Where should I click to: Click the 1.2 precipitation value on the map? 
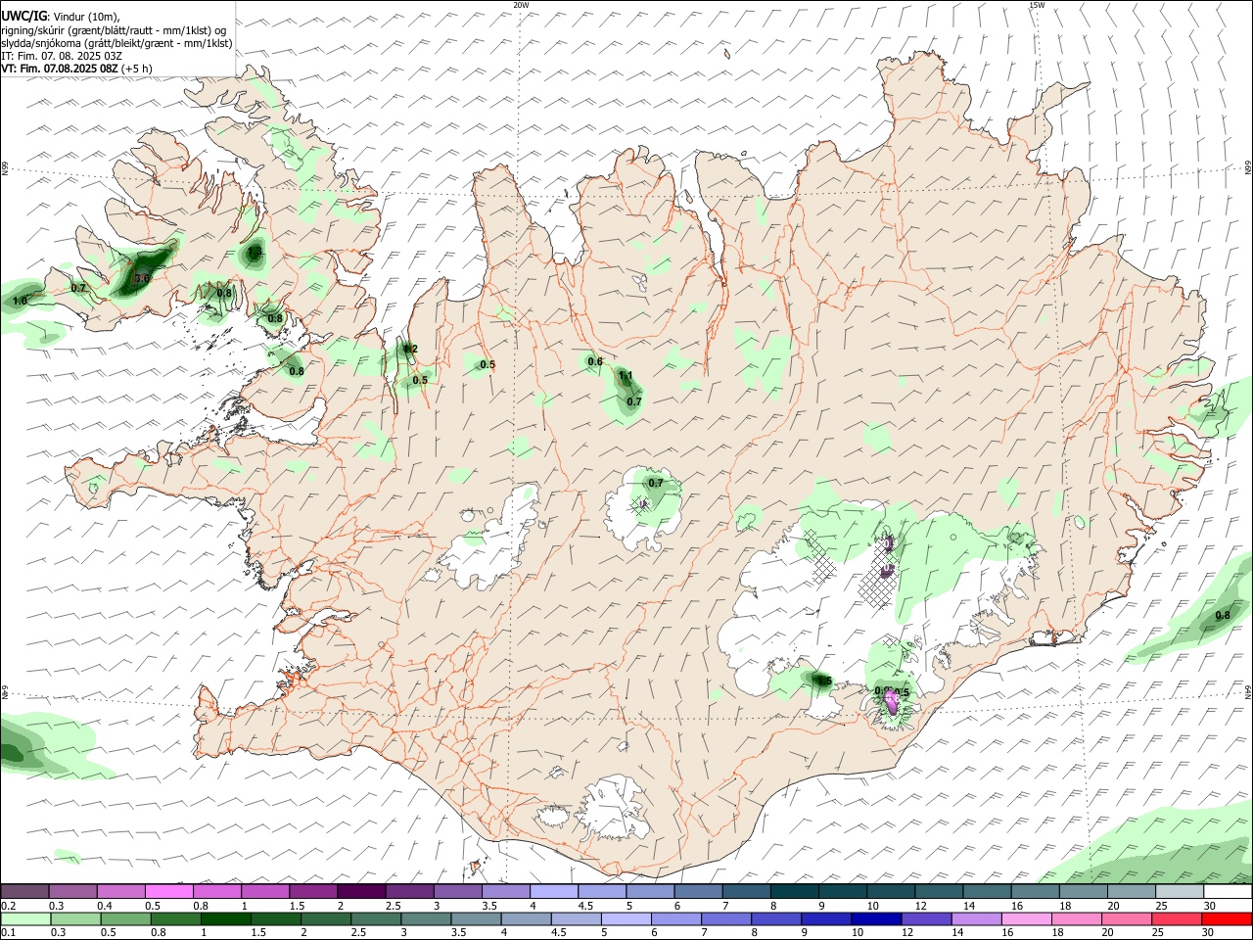coord(410,349)
